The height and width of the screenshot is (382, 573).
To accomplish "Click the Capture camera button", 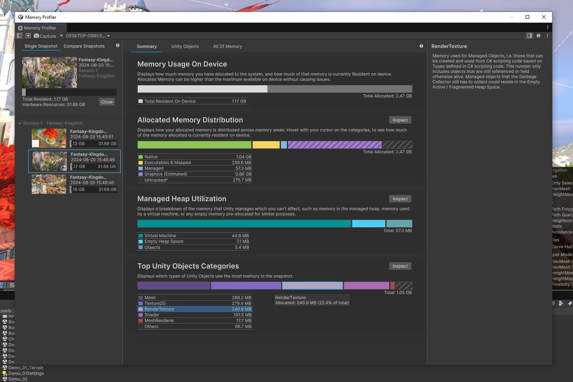I will (45, 36).
